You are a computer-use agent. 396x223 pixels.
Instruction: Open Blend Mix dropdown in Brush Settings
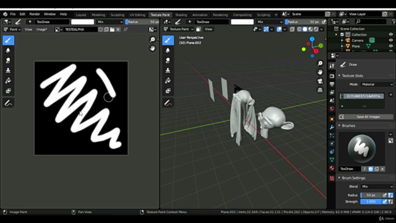[377, 186]
